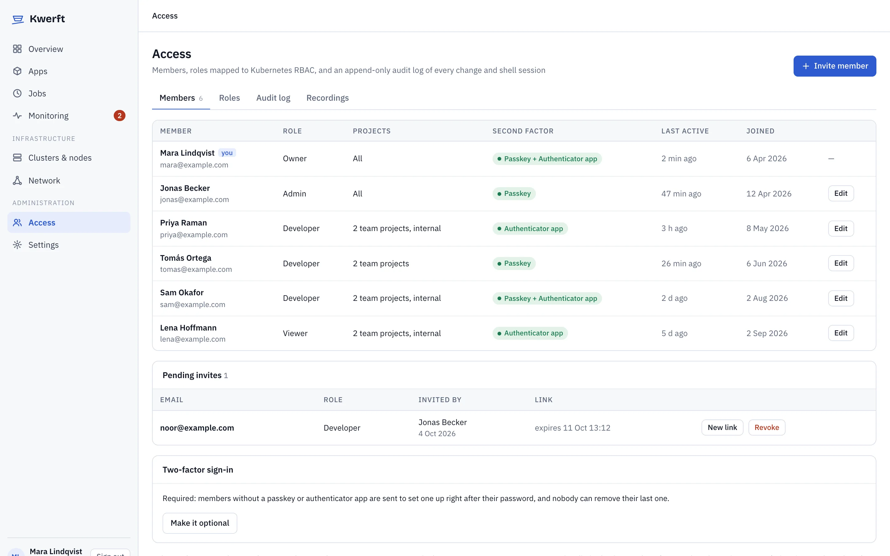Click the Monitoring alert badge showing 2
890x556 pixels.
[x=120, y=116]
